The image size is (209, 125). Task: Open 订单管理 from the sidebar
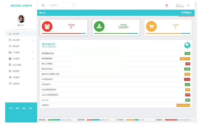tap(16, 78)
